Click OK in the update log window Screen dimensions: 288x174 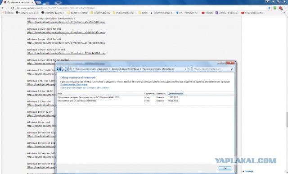click(x=225, y=168)
